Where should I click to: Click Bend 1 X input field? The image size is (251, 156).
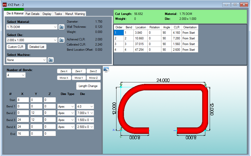click(23, 106)
